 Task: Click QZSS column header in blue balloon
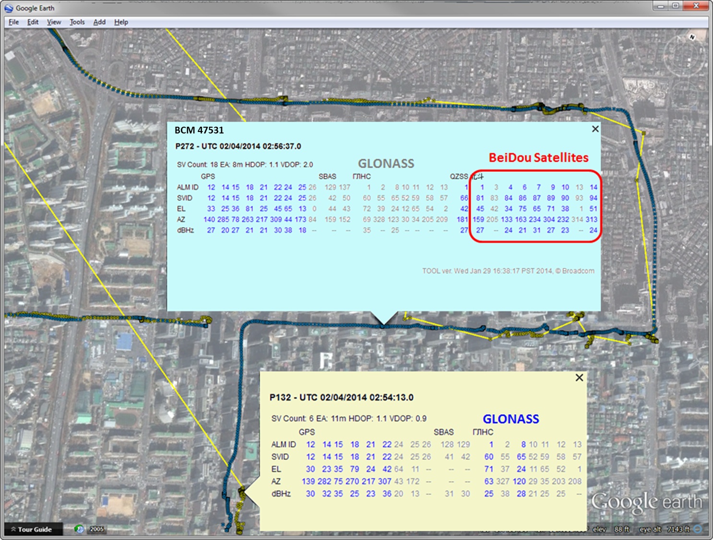[x=459, y=176]
